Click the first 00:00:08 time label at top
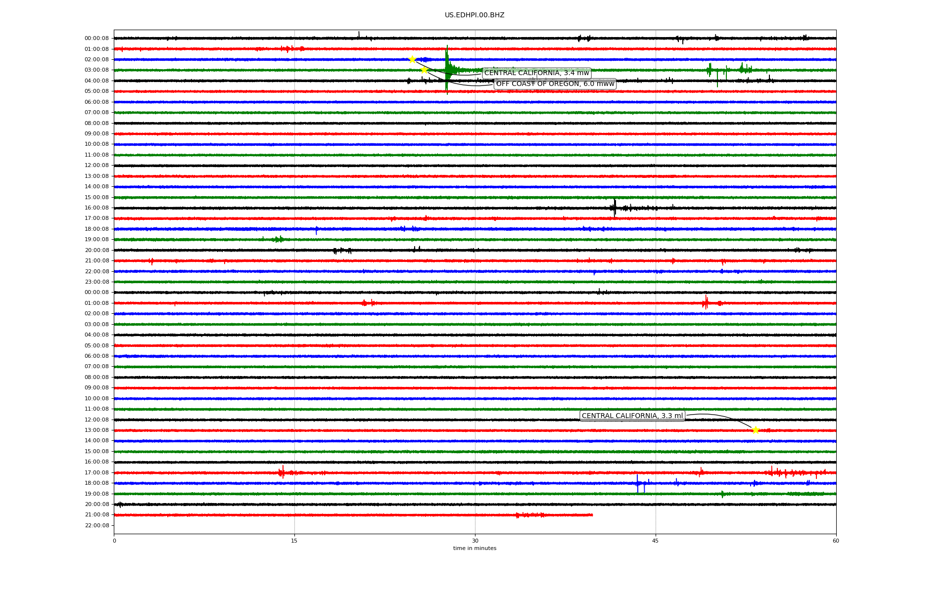This screenshot has width=950, height=593. tap(96, 39)
